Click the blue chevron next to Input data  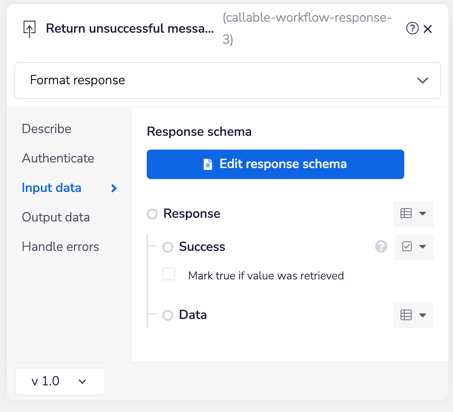[114, 188]
